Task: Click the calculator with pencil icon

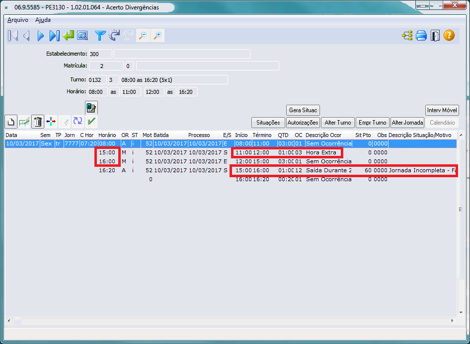Action: click(91, 108)
